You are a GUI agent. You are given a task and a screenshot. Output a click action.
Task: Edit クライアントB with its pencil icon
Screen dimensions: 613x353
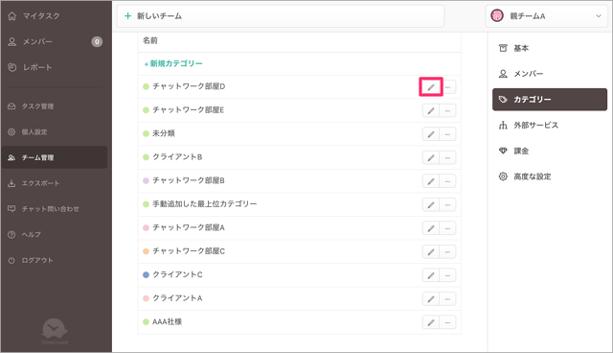point(431,157)
